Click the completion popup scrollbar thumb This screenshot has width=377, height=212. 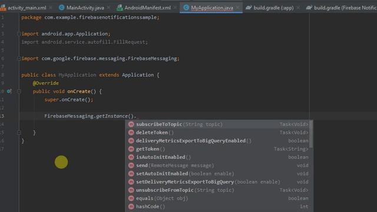pyautogui.click(x=311, y=134)
